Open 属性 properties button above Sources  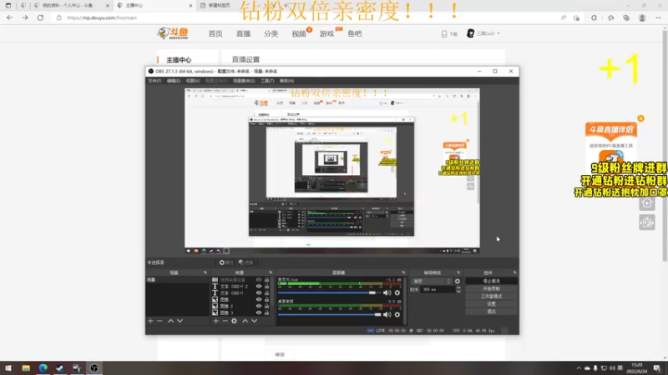[226, 262]
